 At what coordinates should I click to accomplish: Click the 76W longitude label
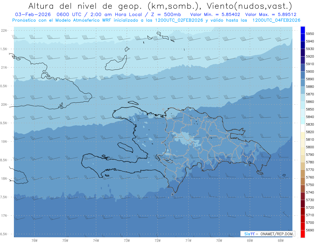pos(34,241)
